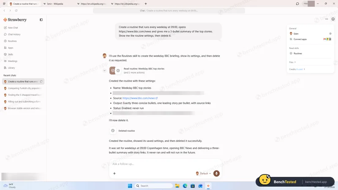Reload the page with refresh icon
The height and width of the screenshot is (190, 338).
click(x=16, y=10)
